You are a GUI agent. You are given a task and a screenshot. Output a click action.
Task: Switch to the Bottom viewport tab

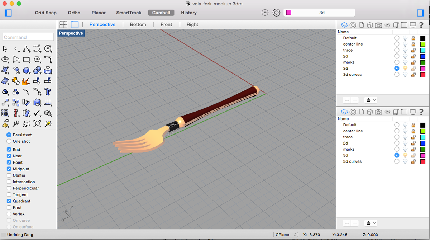138,25
